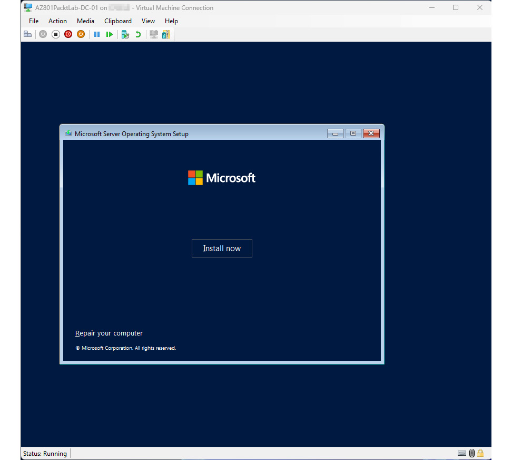Open the Clipboard menu
Screen dimensions: 512x460
118,21
